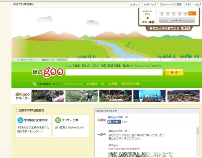Click the goo logo beside 緑のgooサポーター like count
Viewport: 202px width, 158px height.
pyautogui.click(x=101, y=120)
